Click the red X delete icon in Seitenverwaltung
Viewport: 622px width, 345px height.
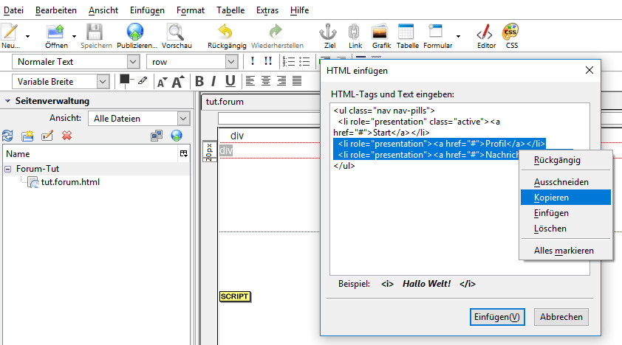66,136
